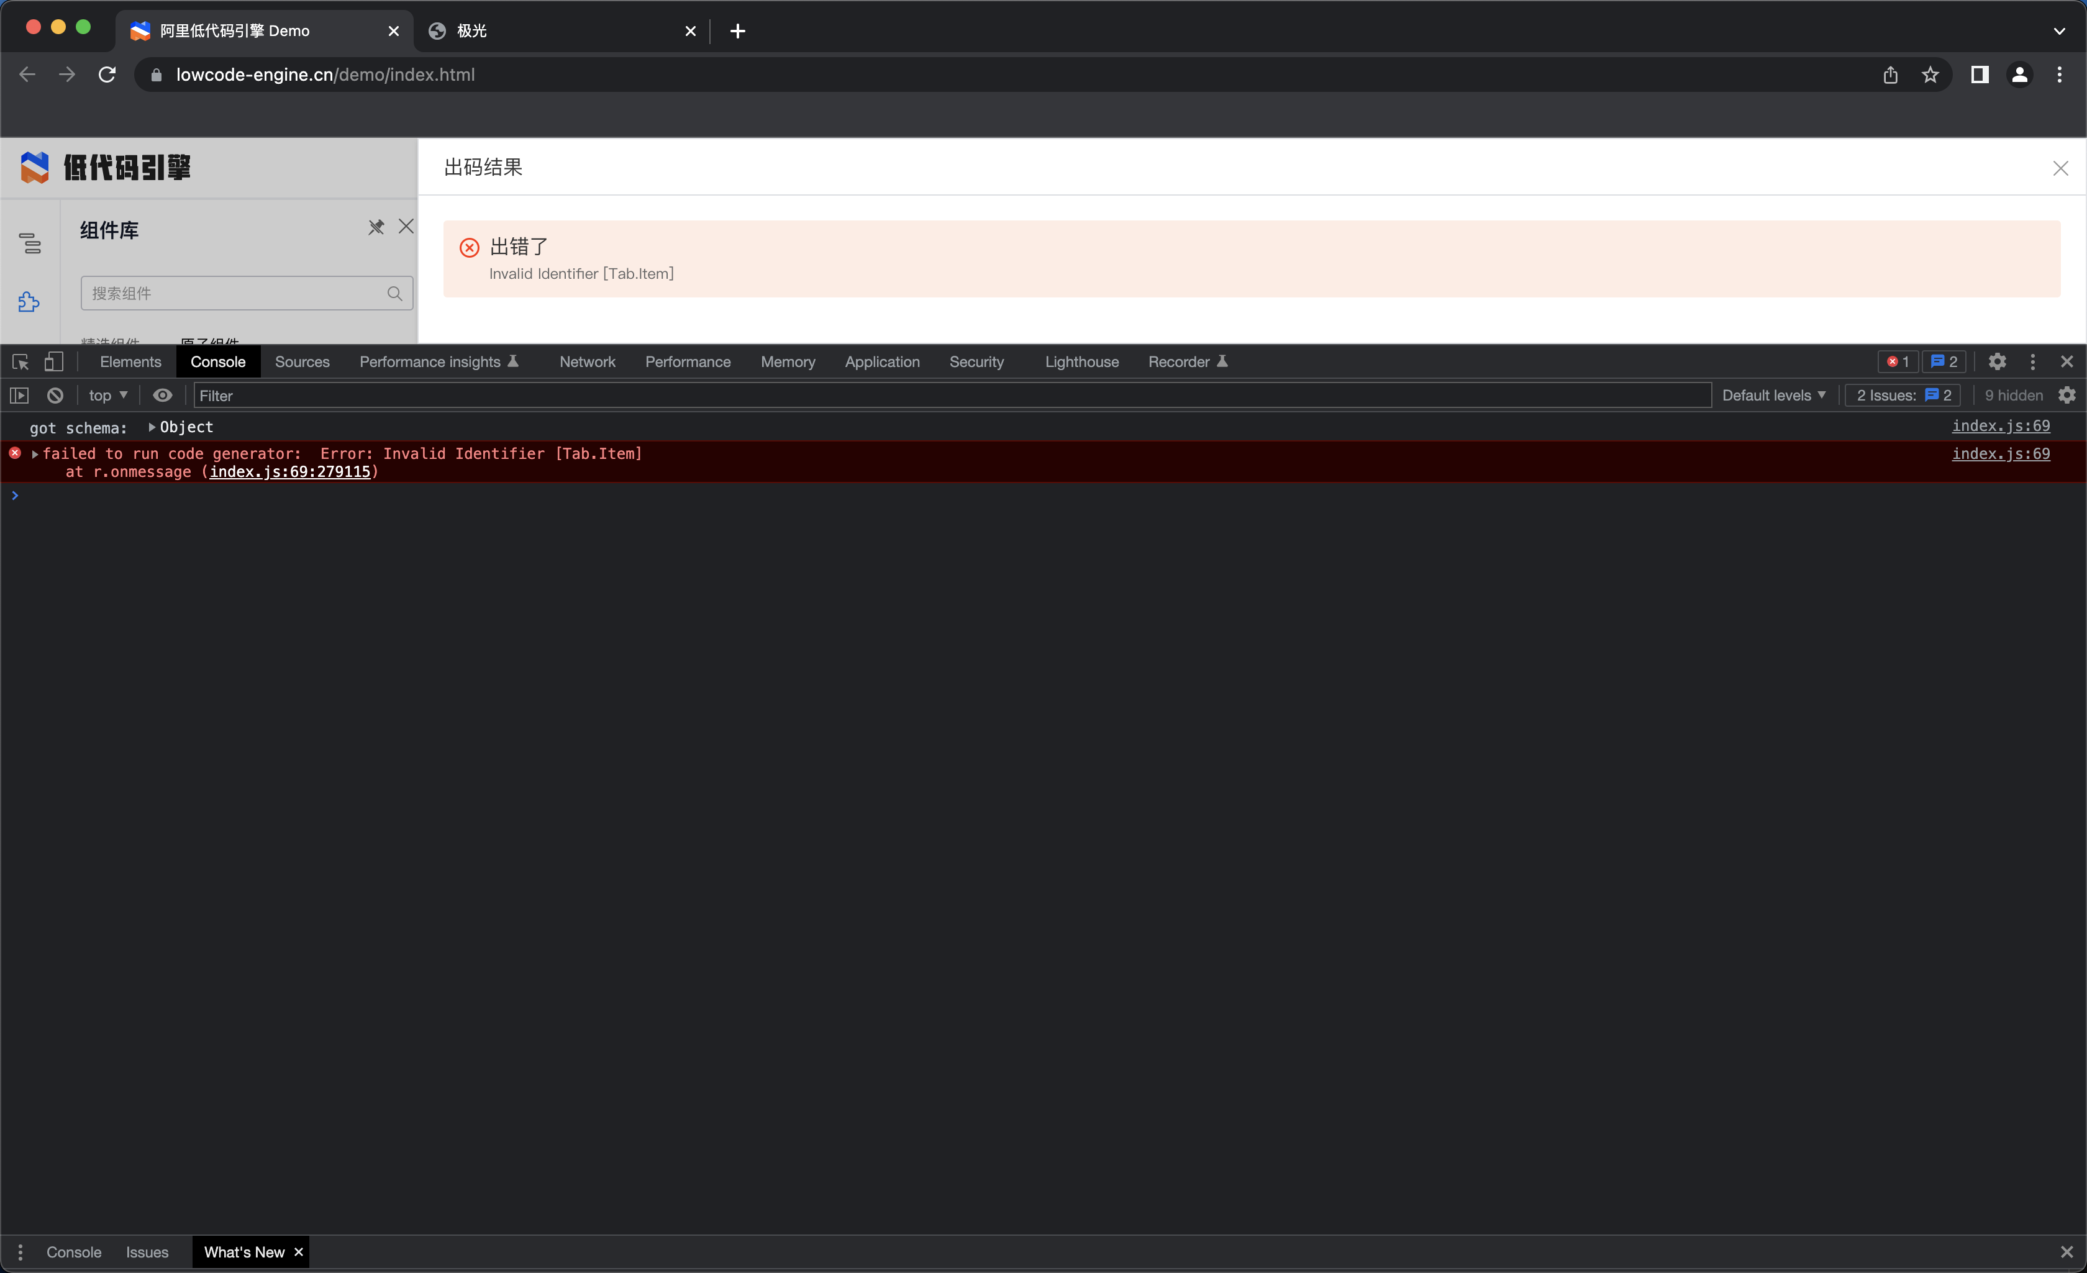
Task: Open the top context dropdown
Action: tap(107, 396)
